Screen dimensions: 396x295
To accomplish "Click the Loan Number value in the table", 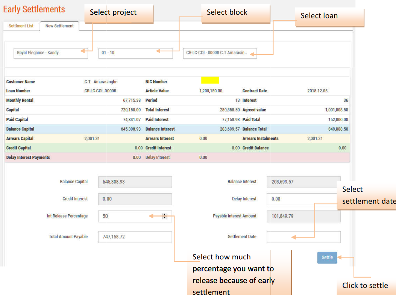I will coord(100,91).
